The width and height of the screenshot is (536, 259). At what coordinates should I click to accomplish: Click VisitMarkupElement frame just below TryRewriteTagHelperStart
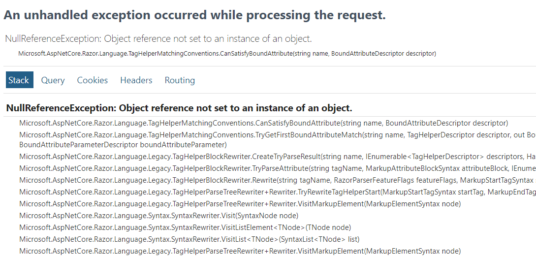coord(240,204)
